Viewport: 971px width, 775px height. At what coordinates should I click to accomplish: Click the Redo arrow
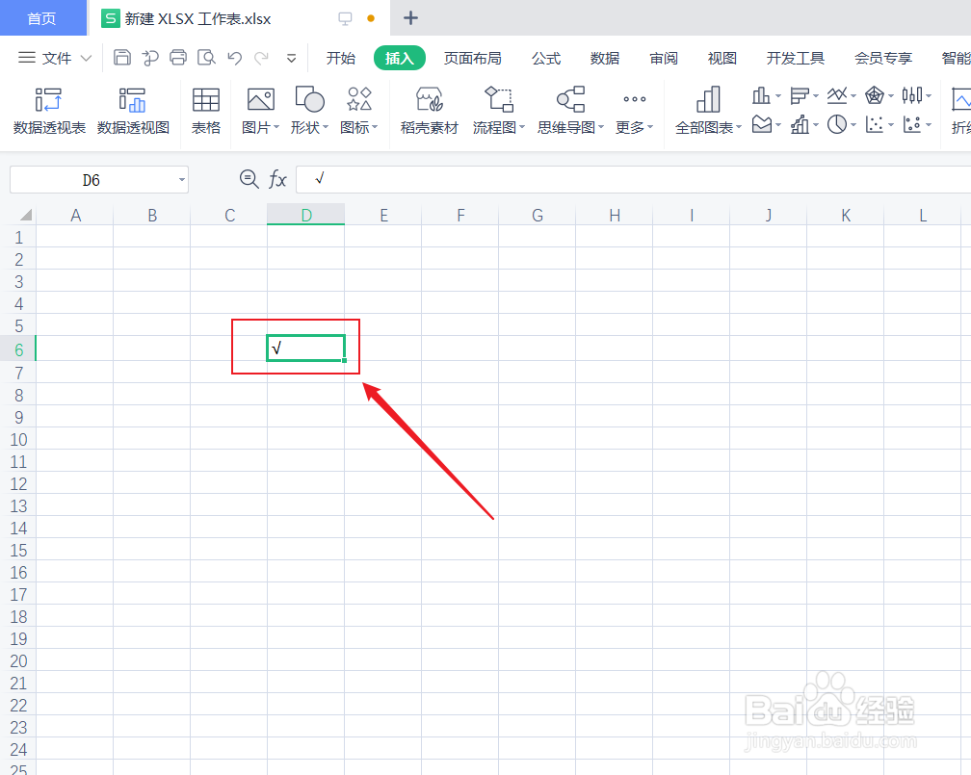tap(261, 58)
